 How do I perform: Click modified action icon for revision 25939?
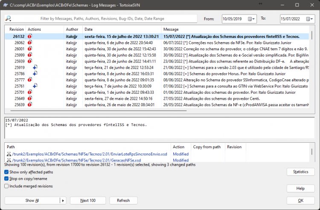click(30, 61)
